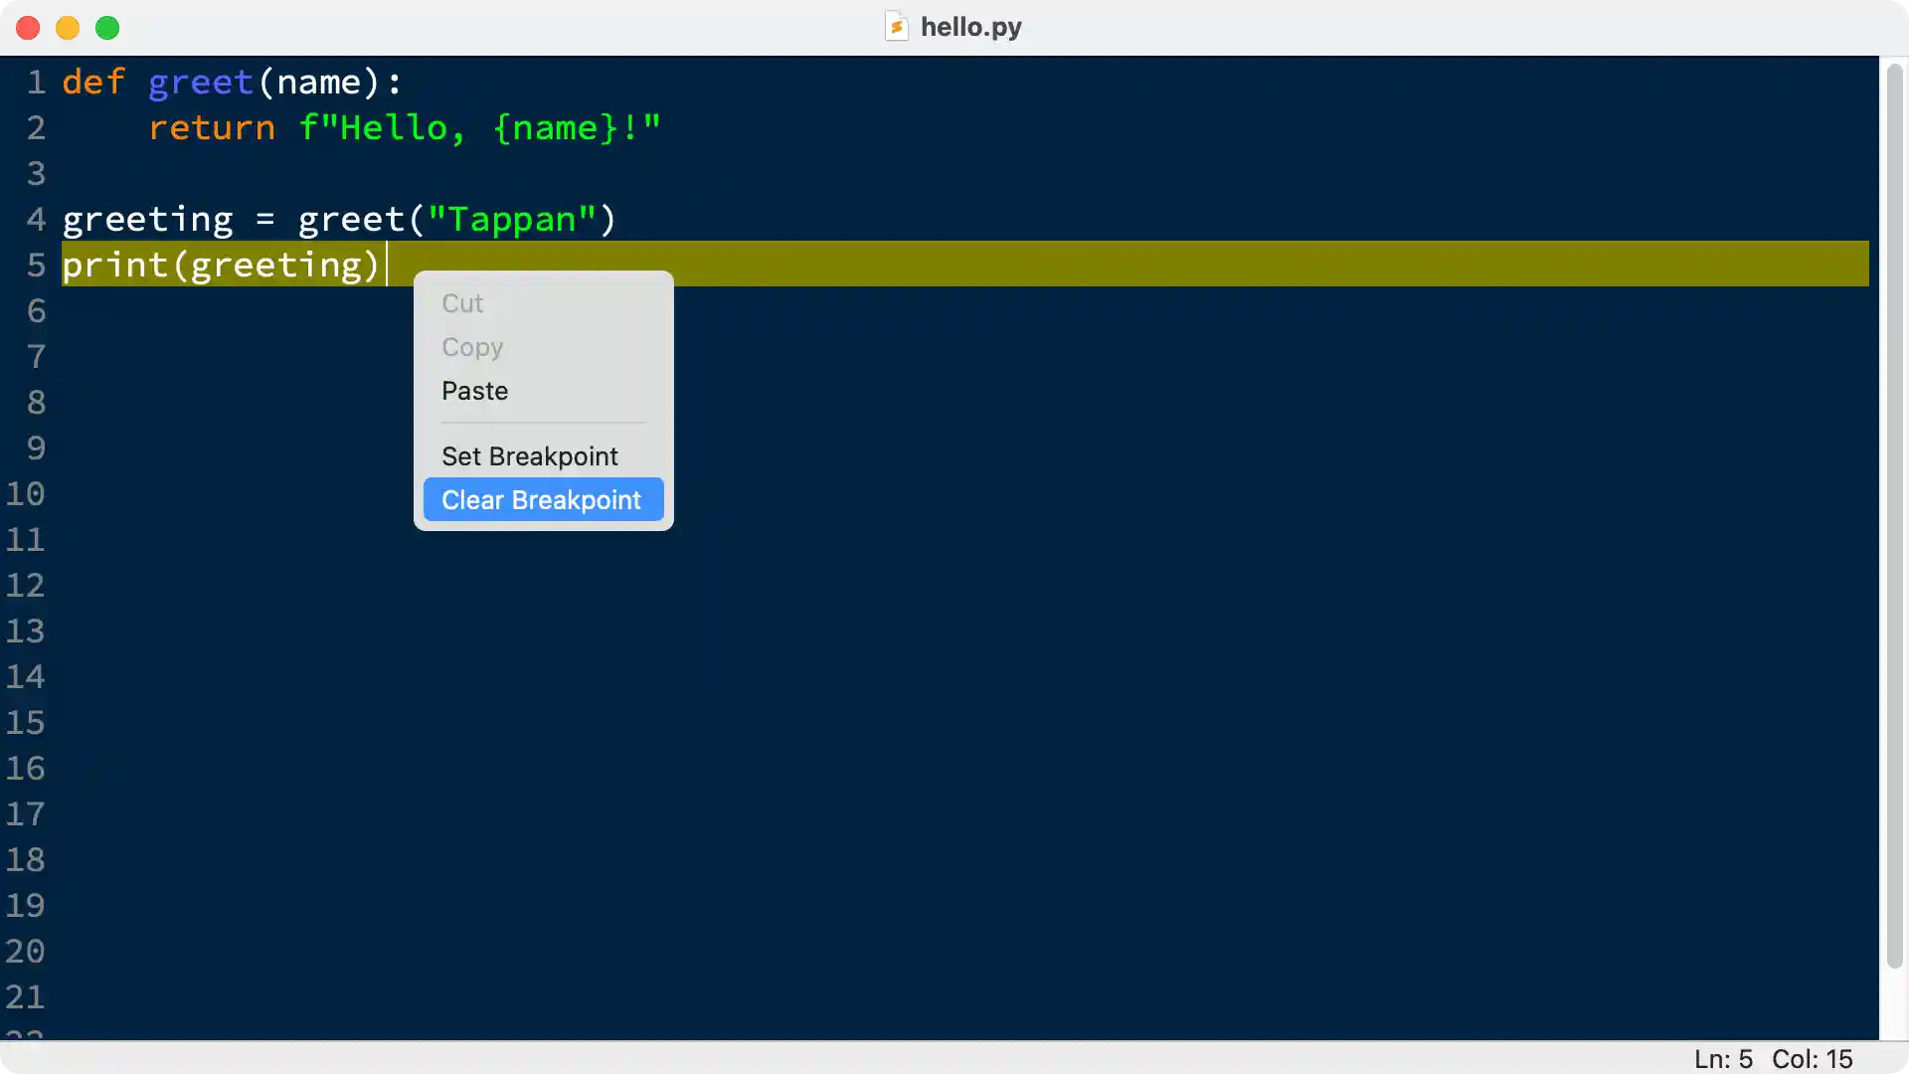Viewport: 1909px width, 1074px height.
Task: Choose Clear Breakpoint to remove the breakpoint
Action: pos(542,500)
